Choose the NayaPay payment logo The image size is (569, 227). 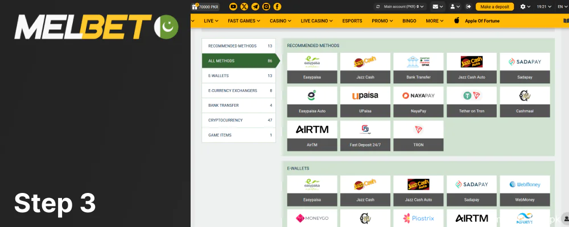click(418, 95)
